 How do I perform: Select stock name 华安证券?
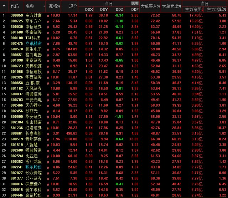coord(33,116)
